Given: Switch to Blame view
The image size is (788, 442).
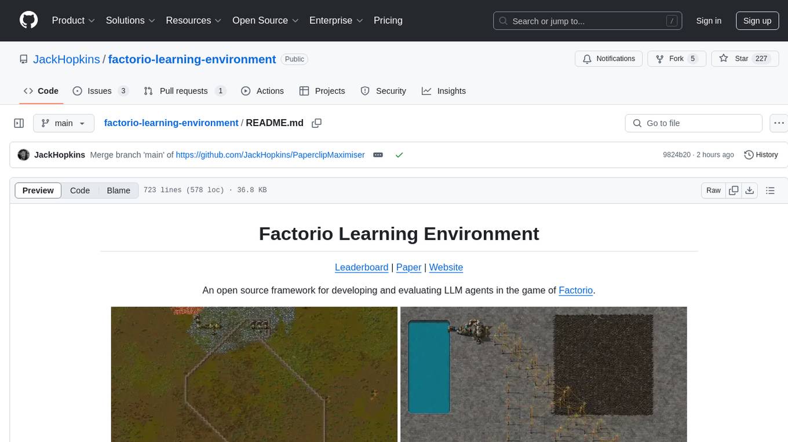Looking at the screenshot, I should [119, 190].
